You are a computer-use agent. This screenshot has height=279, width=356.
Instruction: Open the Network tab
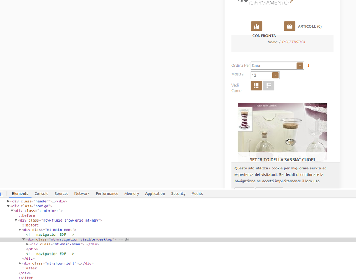coord(82,194)
